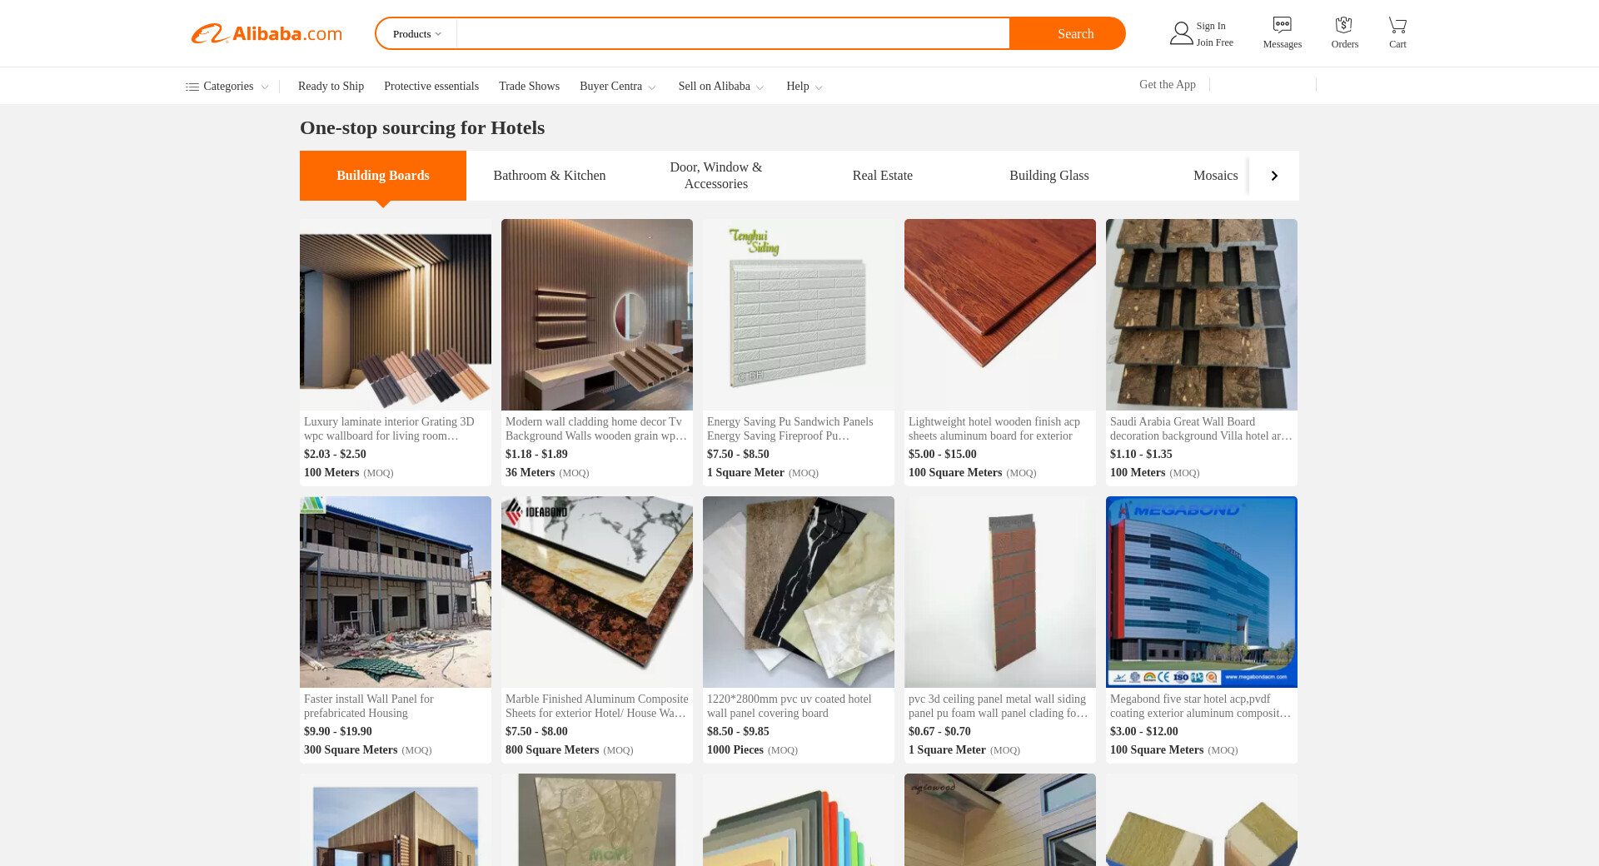Click Marble Finished Aluminum Composite Sheets title
1599x866 pixels.
(597, 706)
